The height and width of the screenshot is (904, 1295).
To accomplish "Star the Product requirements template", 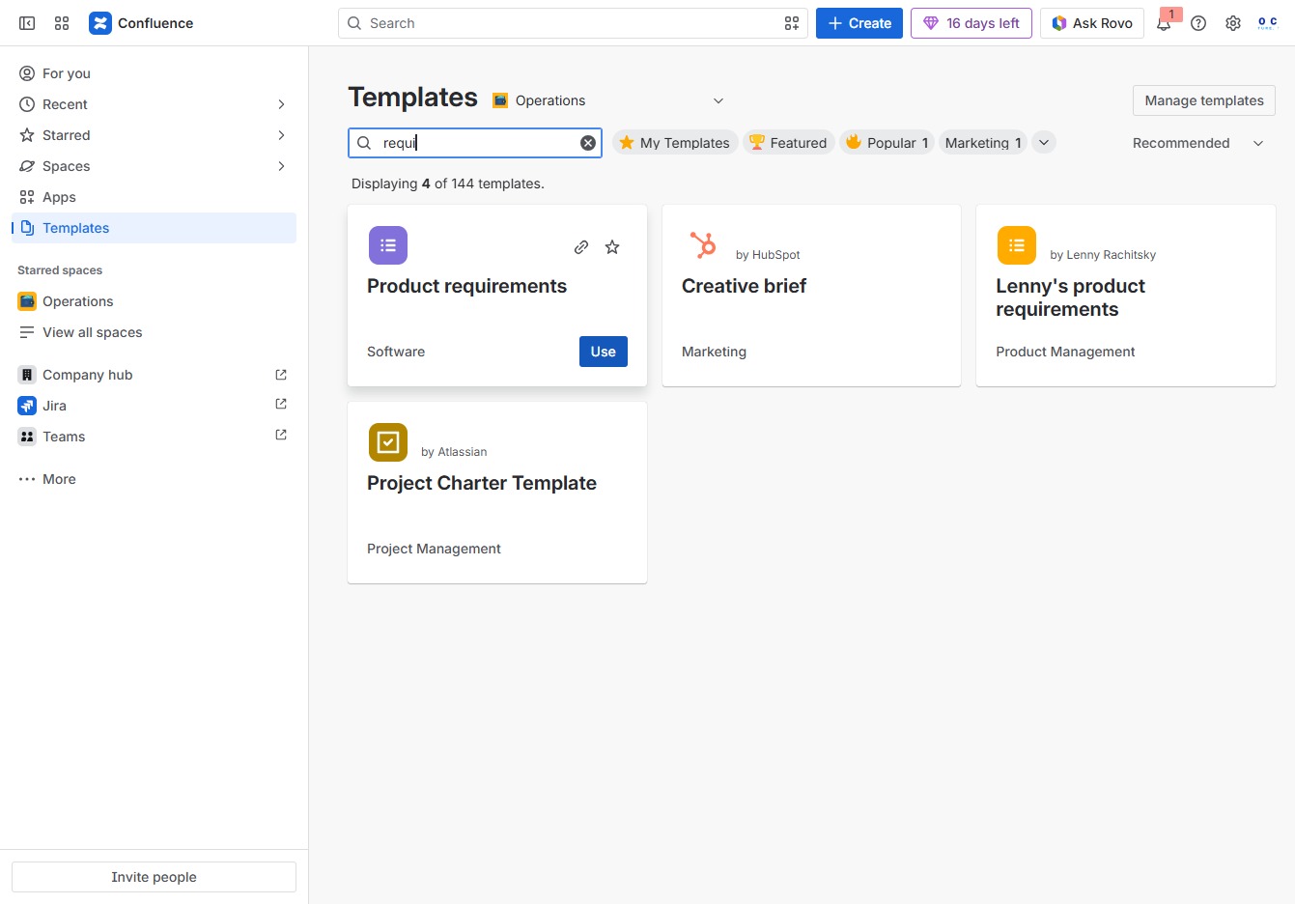I will [x=612, y=247].
